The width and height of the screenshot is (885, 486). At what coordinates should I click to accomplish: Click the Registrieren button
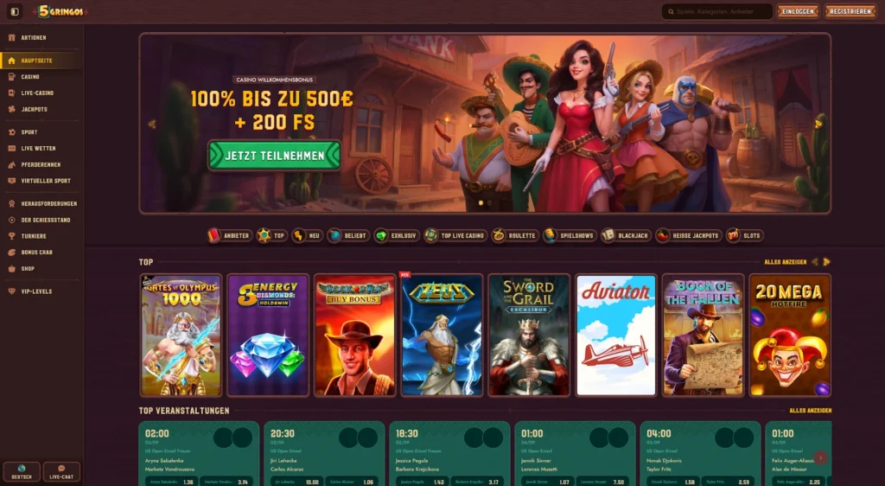(850, 11)
